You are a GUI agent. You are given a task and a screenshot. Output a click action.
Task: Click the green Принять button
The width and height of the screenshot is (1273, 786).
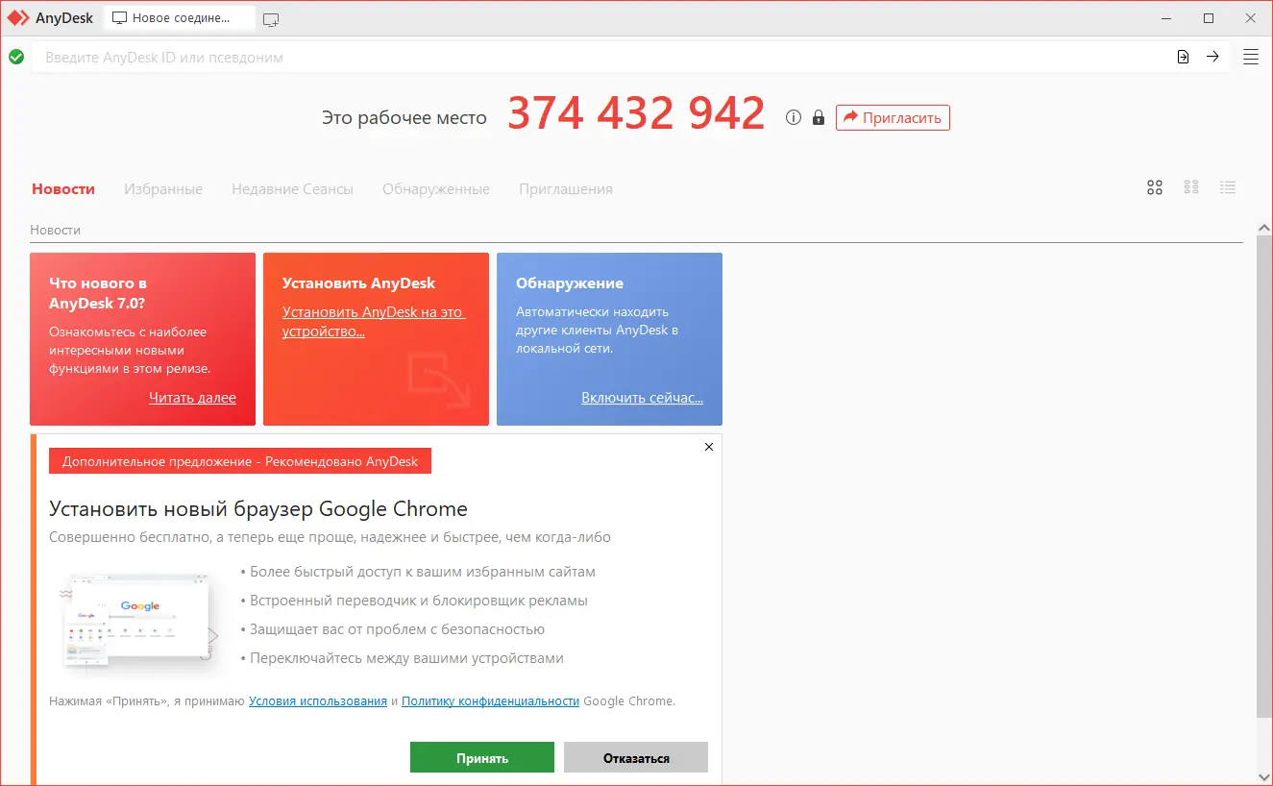point(482,757)
